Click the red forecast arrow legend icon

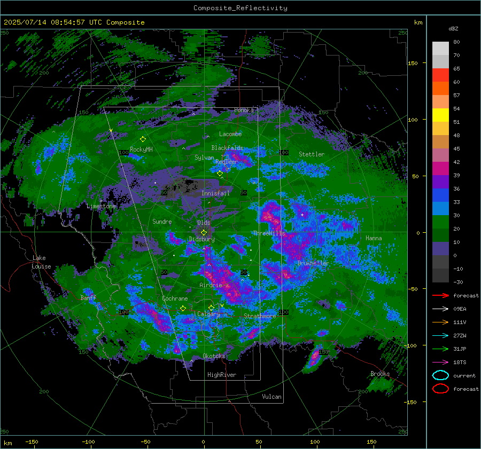tap(440, 295)
